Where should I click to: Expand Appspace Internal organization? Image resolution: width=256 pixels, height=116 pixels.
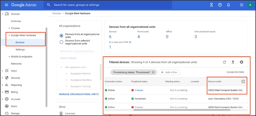67,74
